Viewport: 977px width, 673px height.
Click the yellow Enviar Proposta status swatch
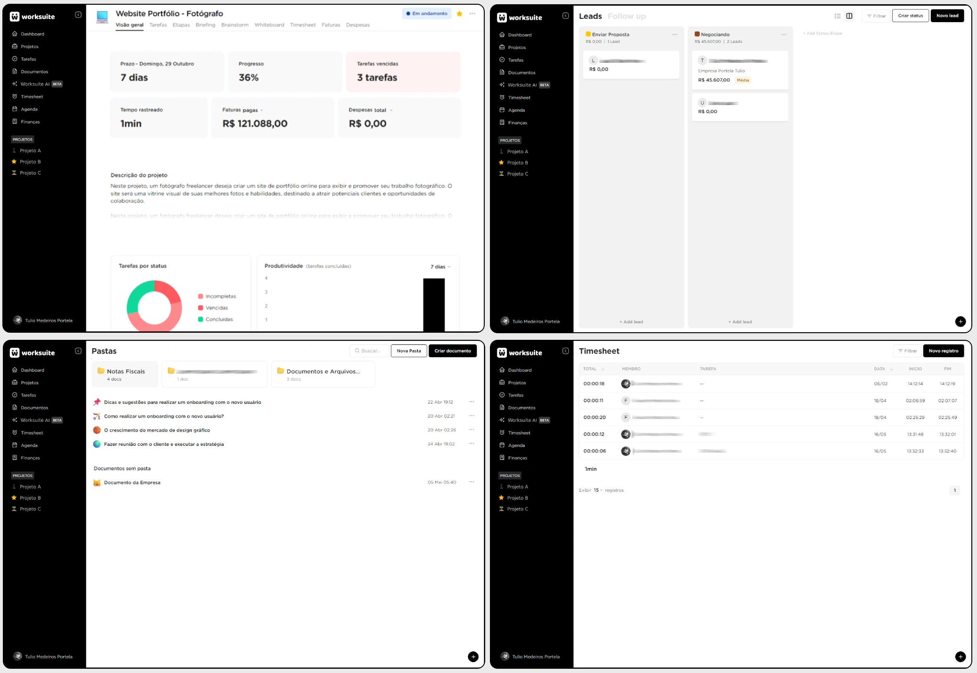[588, 34]
